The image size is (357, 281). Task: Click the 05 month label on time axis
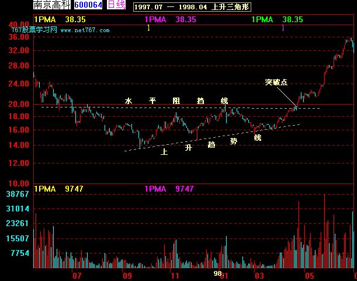pos(310,276)
